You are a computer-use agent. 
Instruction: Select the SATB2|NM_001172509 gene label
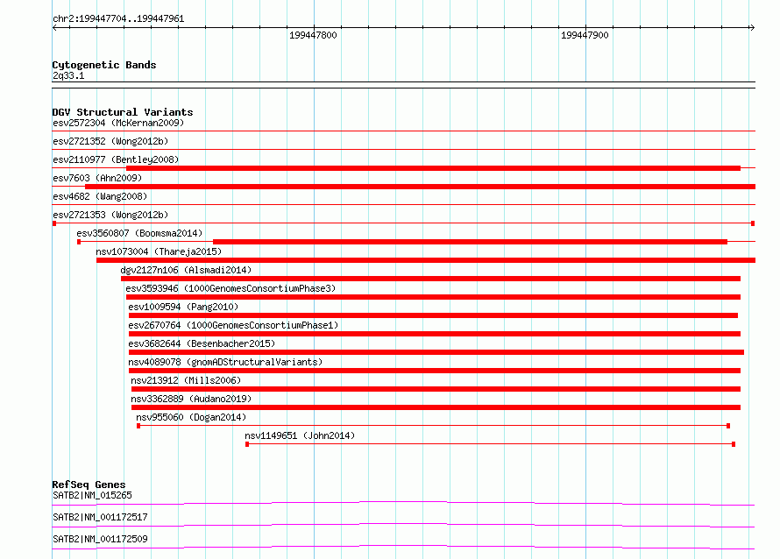[100, 539]
